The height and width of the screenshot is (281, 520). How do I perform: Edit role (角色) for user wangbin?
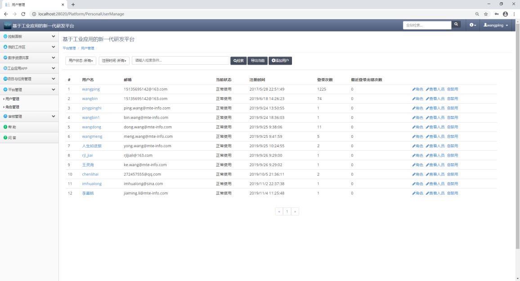[417, 99]
